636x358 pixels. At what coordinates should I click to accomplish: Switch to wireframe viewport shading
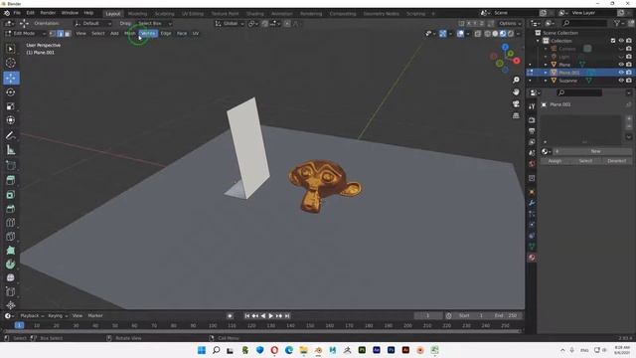click(x=488, y=34)
